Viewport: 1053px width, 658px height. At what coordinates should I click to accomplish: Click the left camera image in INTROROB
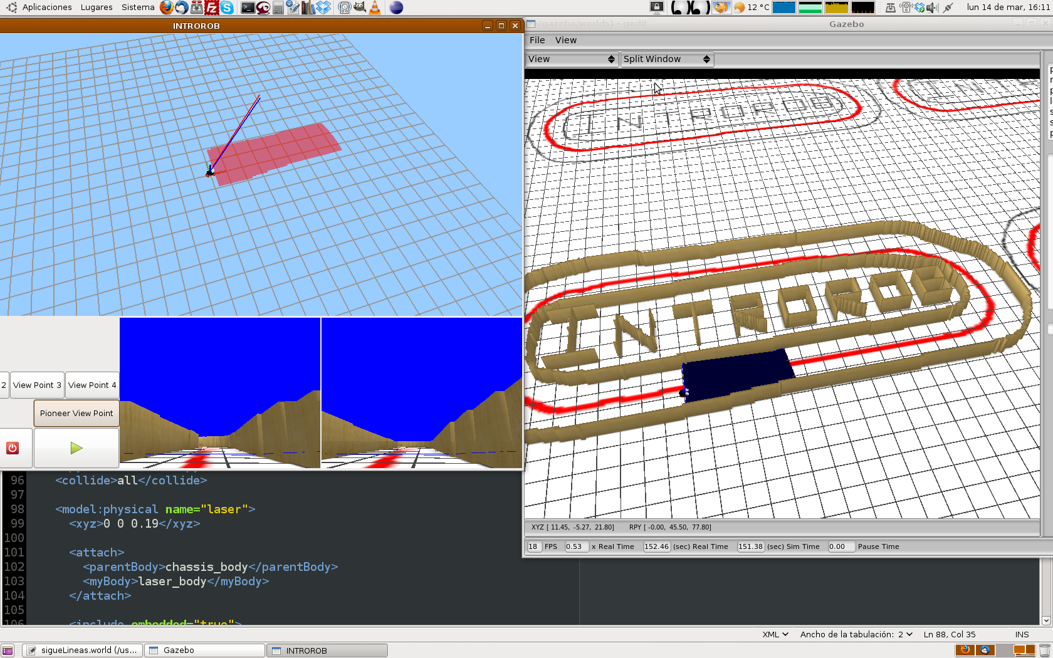click(220, 392)
